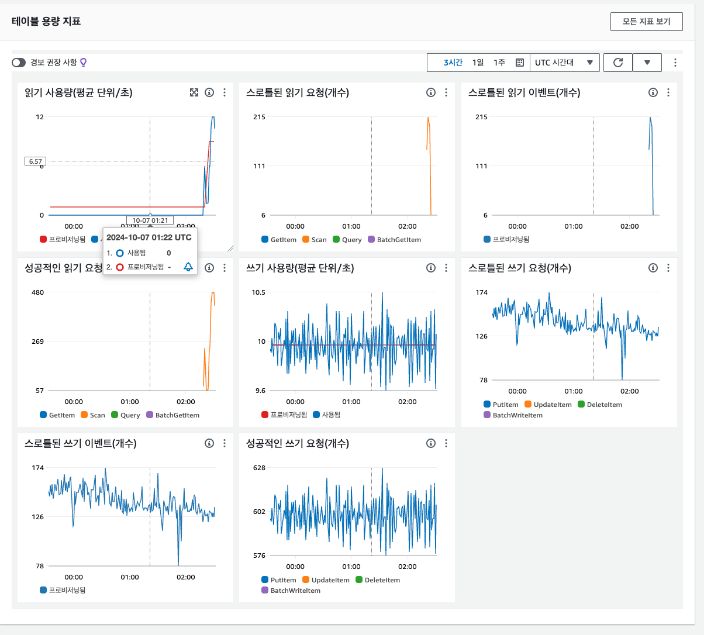
Task: Show info for 성공적인 쓰기 요청(개수) chart
Action: [x=431, y=443]
